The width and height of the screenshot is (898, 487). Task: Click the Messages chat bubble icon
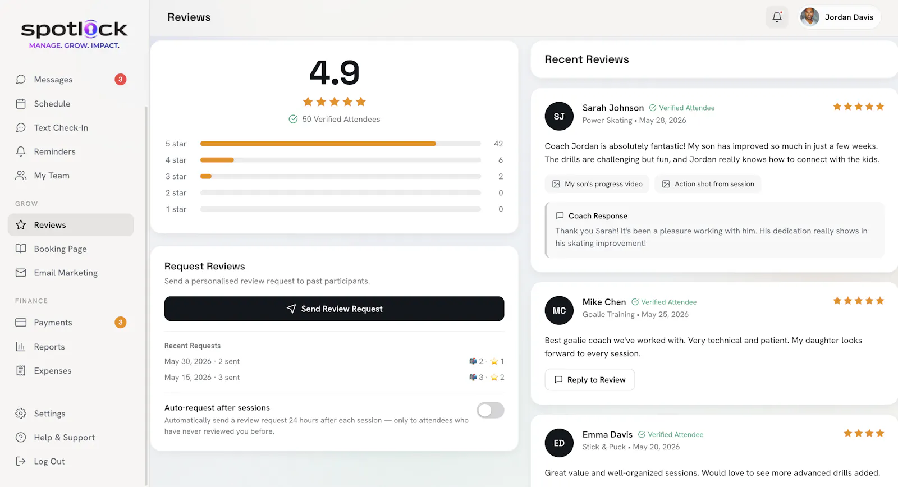(21, 80)
